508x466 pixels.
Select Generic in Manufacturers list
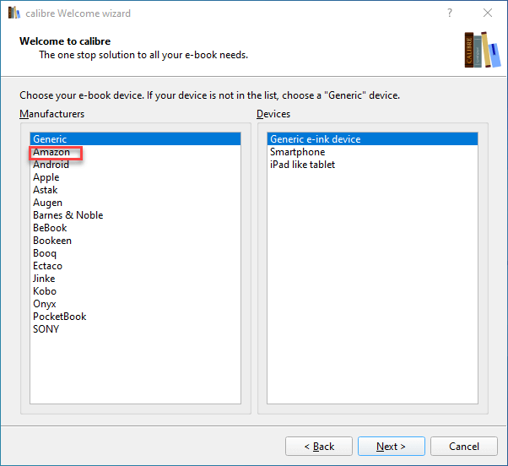(135, 139)
